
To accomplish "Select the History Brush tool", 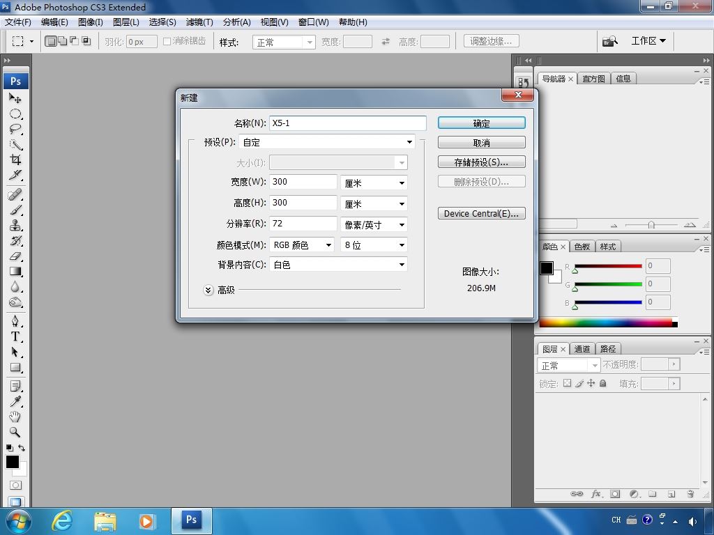I will click(15, 240).
